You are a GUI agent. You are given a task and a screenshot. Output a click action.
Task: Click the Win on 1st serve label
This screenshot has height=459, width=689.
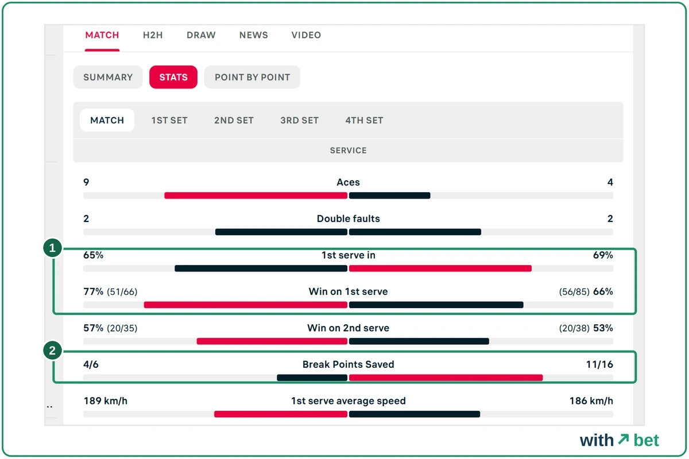(348, 291)
